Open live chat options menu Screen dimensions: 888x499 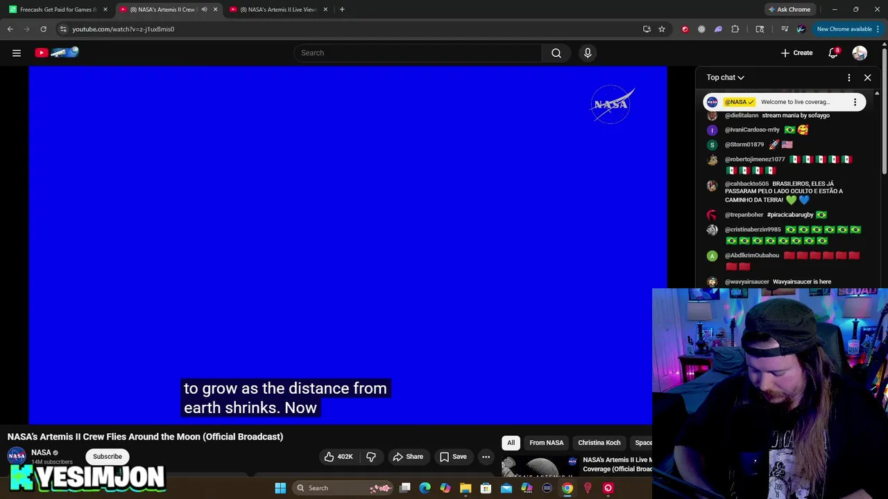coord(848,78)
